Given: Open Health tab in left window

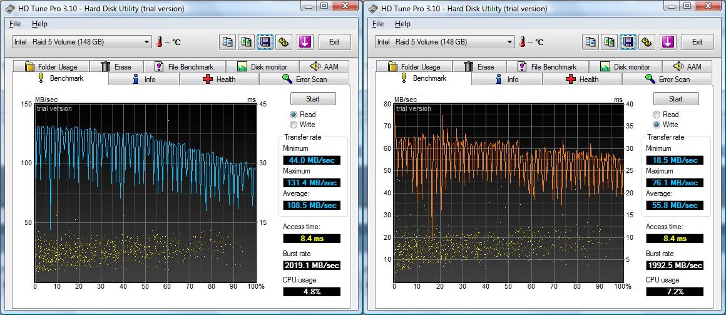Looking at the screenshot, I should pos(220,79).
